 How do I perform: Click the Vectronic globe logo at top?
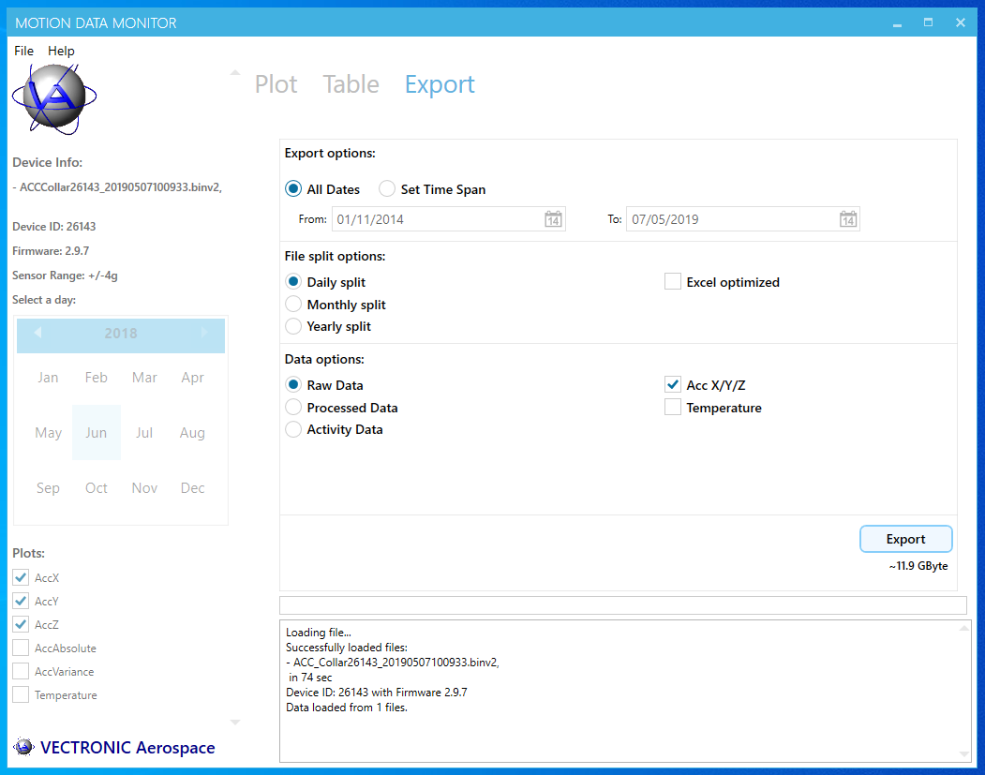54,98
